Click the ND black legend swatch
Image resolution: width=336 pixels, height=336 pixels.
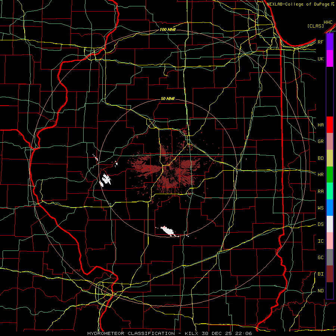tap(330, 290)
